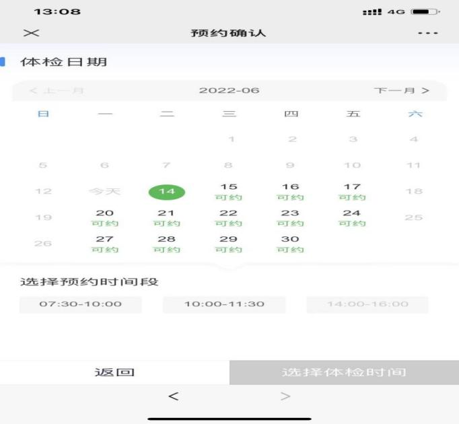
Task: Tap the browser forward arrow at the bottom
Action: (285, 396)
